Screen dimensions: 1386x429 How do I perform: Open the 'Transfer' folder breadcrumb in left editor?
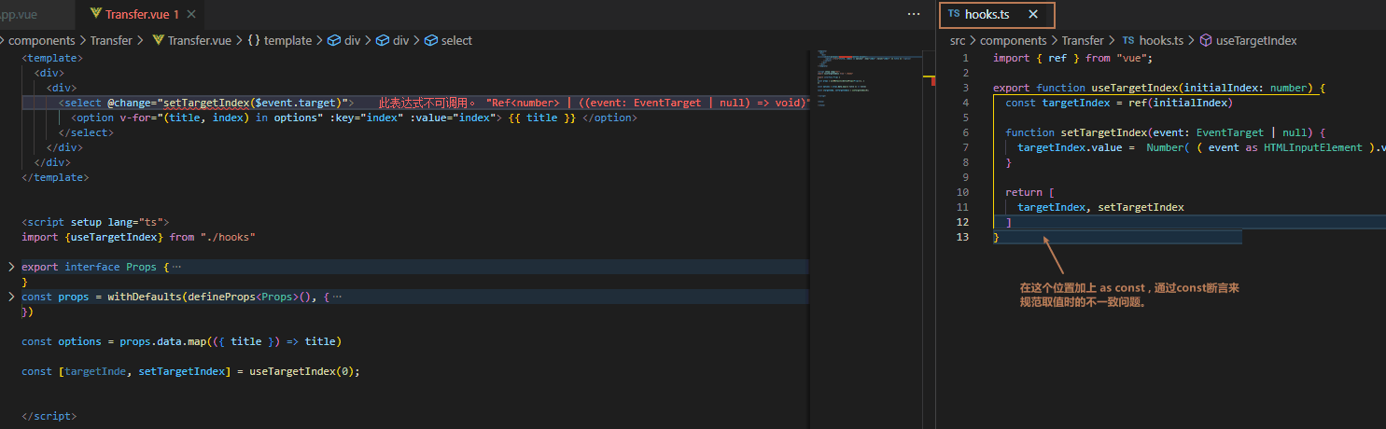click(x=111, y=41)
